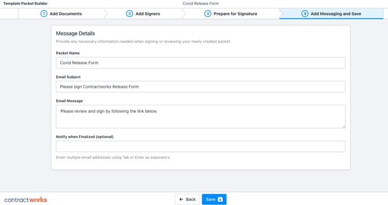Image resolution: width=388 pixels, height=205 pixels.
Task: Click the step 3 circle icon
Action: [208, 14]
